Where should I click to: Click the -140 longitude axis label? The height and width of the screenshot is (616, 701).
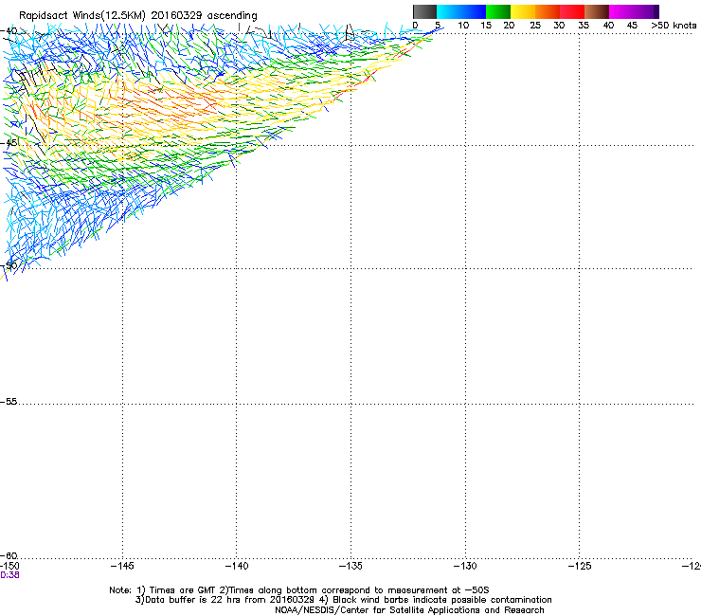pyautogui.click(x=237, y=566)
